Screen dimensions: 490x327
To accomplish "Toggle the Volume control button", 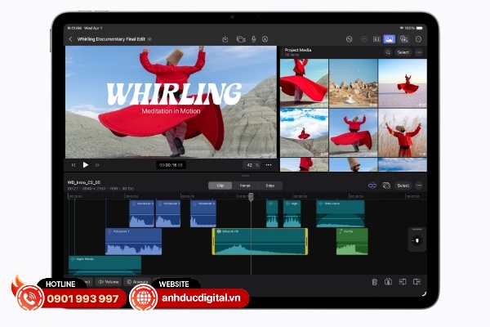I will [108, 281].
